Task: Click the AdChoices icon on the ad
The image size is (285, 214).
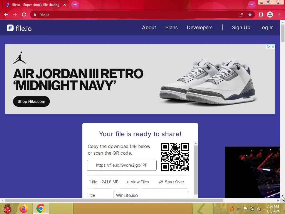Action: (268, 47)
